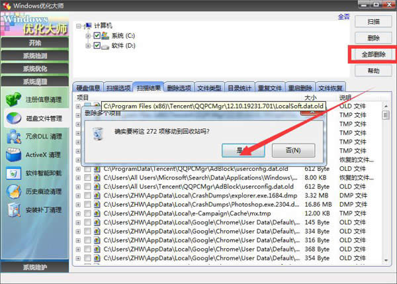
Task: Click file icon of Photoshop.exe.2304 row
Action: (97, 205)
